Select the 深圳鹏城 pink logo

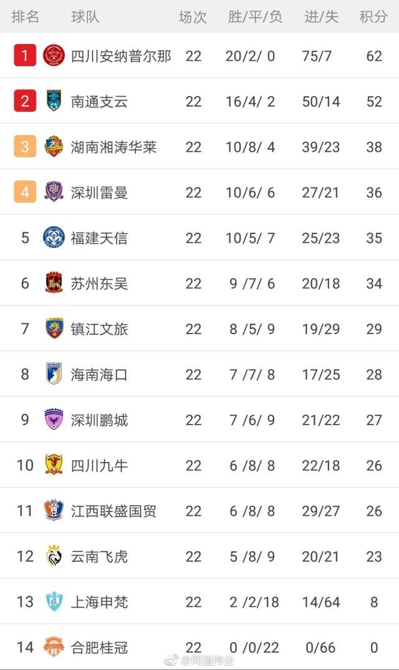coord(54,420)
